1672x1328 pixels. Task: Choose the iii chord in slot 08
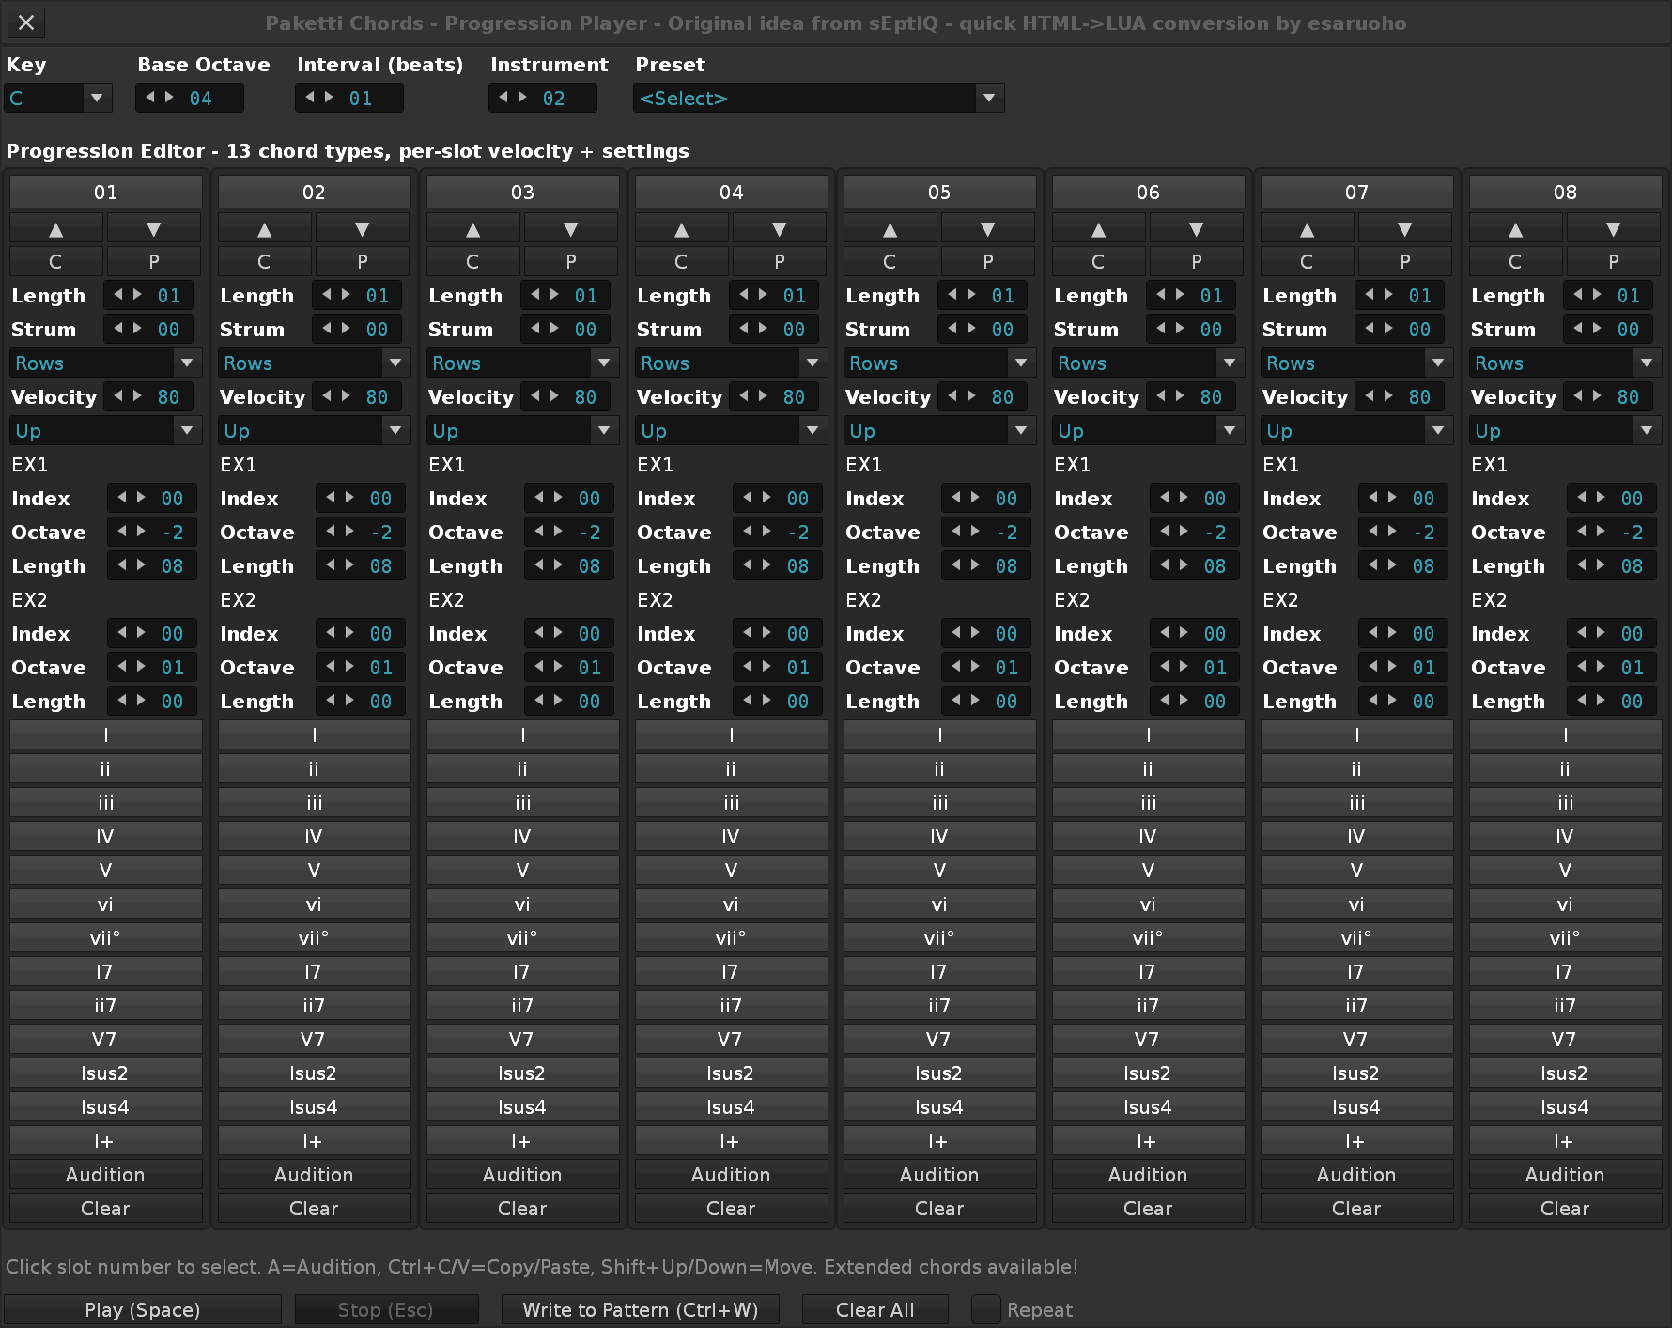1565,802
